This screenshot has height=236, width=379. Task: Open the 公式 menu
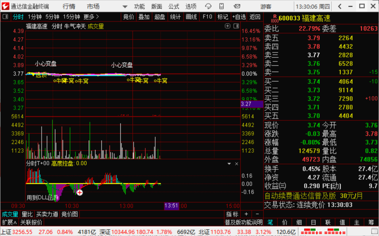pyautogui.click(x=174, y=6)
